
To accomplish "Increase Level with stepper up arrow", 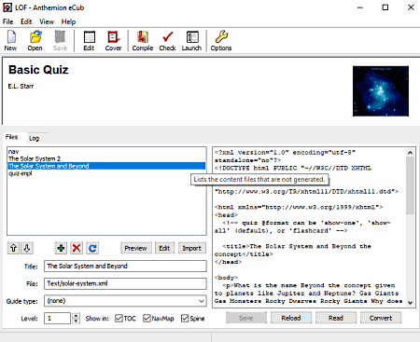I will click(76, 316).
